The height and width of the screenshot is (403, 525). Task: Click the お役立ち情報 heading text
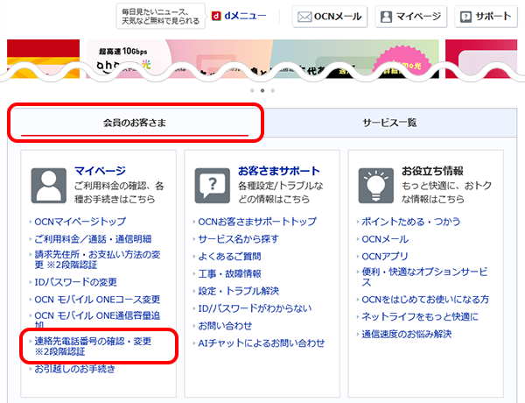(x=432, y=171)
